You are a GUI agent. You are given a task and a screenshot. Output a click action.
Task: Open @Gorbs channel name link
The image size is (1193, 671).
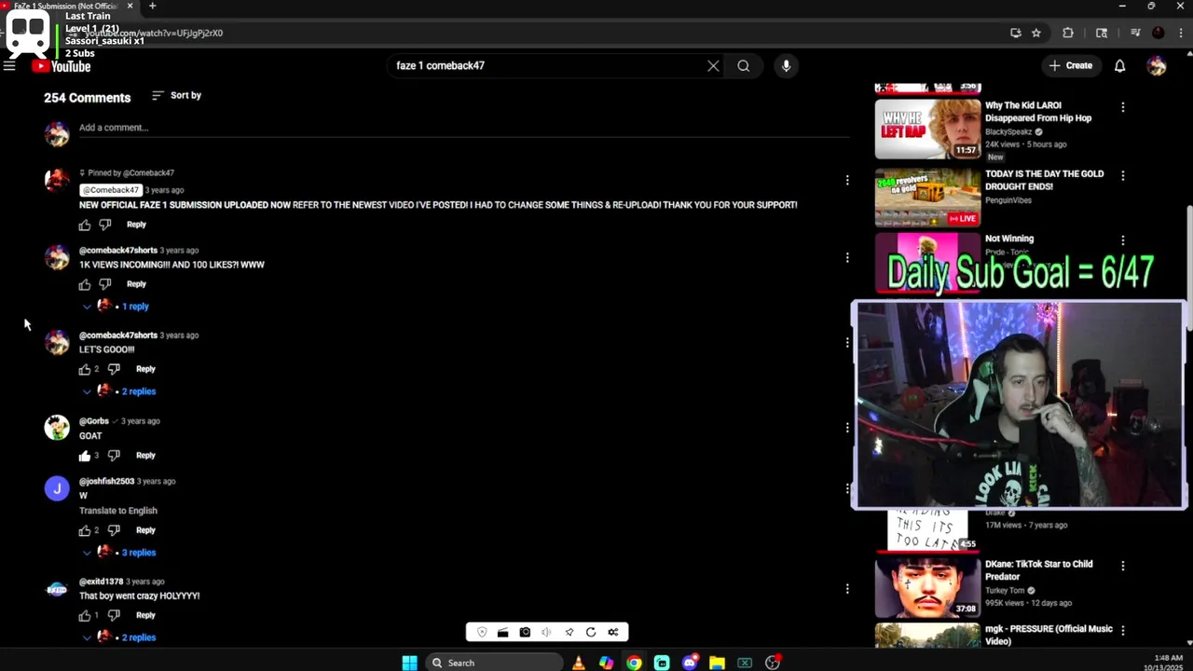click(94, 421)
